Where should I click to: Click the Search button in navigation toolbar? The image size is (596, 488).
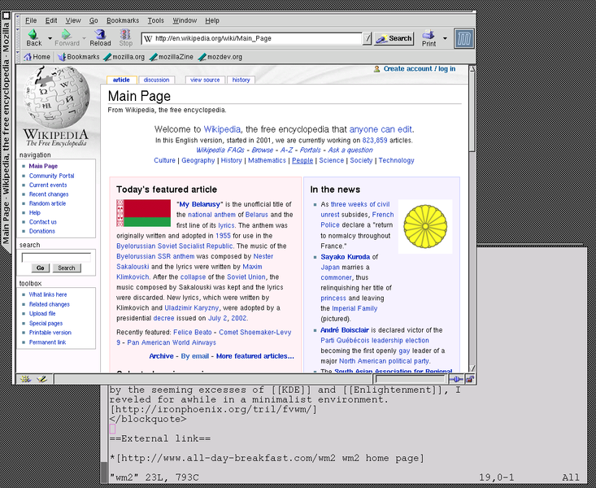point(394,38)
